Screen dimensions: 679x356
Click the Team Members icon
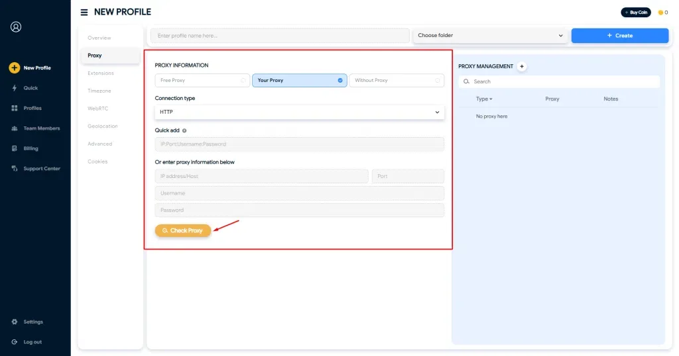[x=15, y=128]
